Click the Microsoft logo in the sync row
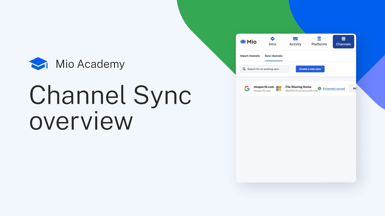The height and width of the screenshot is (216, 385). pos(279,88)
